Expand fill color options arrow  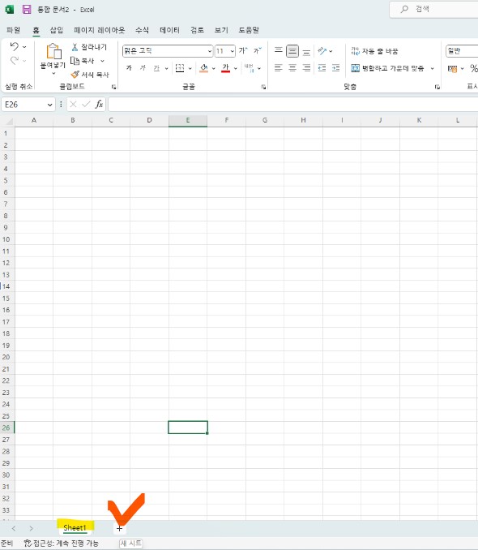213,68
